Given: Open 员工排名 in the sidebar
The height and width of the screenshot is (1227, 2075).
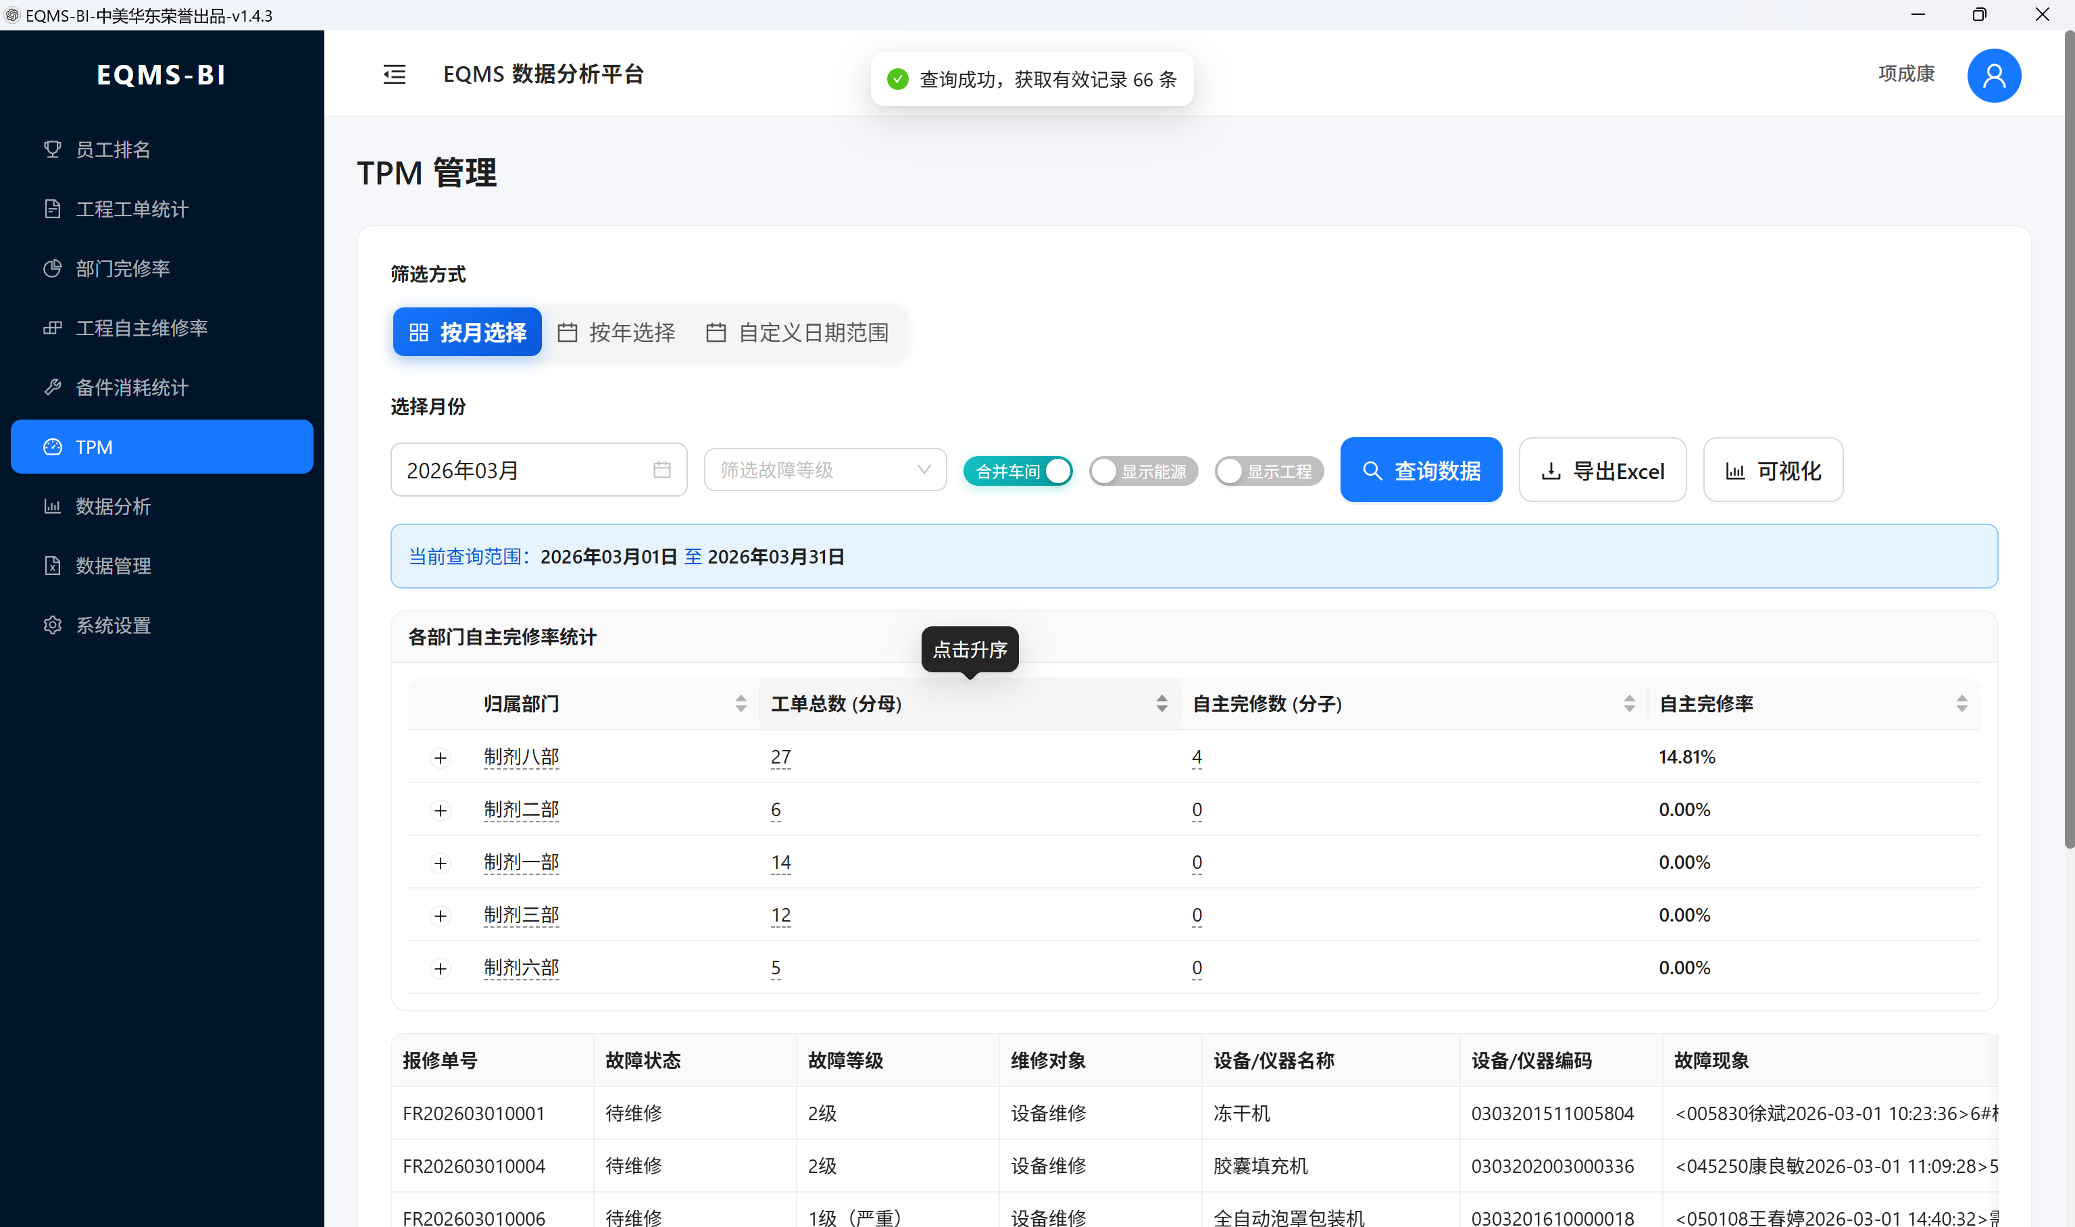Looking at the screenshot, I should [162, 149].
